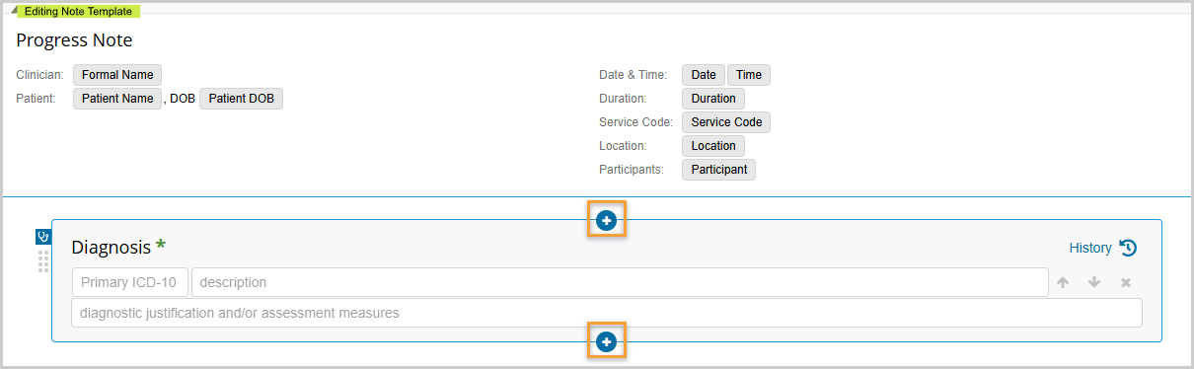Image resolution: width=1194 pixels, height=369 pixels.
Task: Click the Location: label
Action: click(x=623, y=146)
